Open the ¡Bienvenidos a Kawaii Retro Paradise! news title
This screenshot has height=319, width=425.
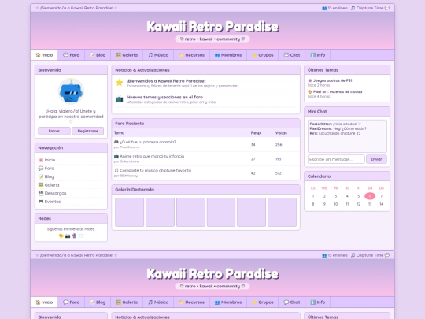tap(166, 81)
